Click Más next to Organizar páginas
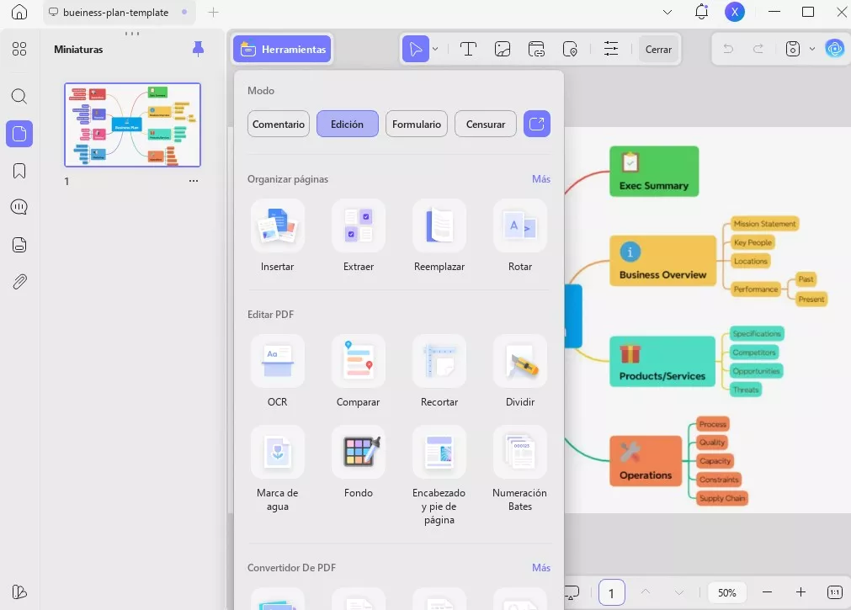 click(x=540, y=179)
